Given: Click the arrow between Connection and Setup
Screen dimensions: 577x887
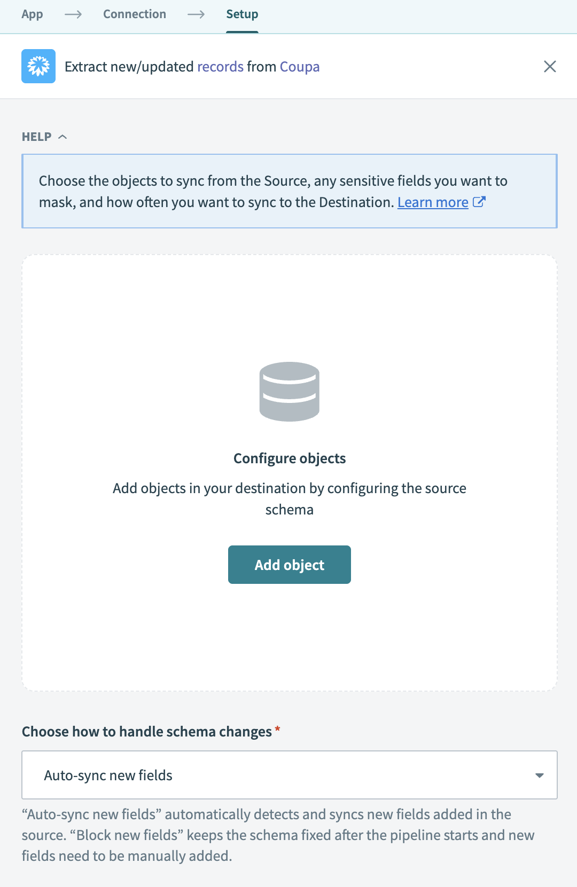Looking at the screenshot, I should (196, 14).
